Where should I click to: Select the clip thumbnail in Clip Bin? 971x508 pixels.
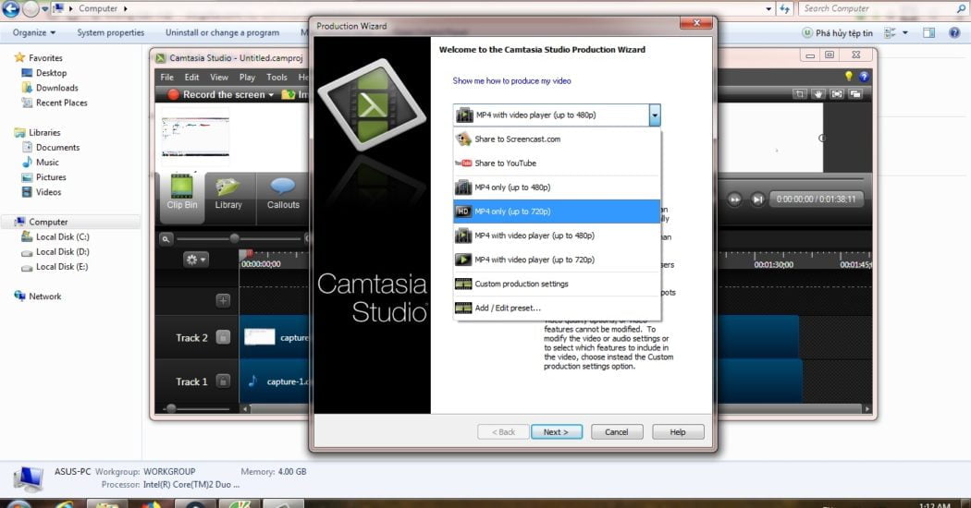pyautogui.click(x=196, y=136)
